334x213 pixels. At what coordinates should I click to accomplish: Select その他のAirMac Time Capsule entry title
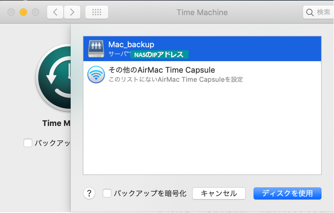(x=162, y=70)
